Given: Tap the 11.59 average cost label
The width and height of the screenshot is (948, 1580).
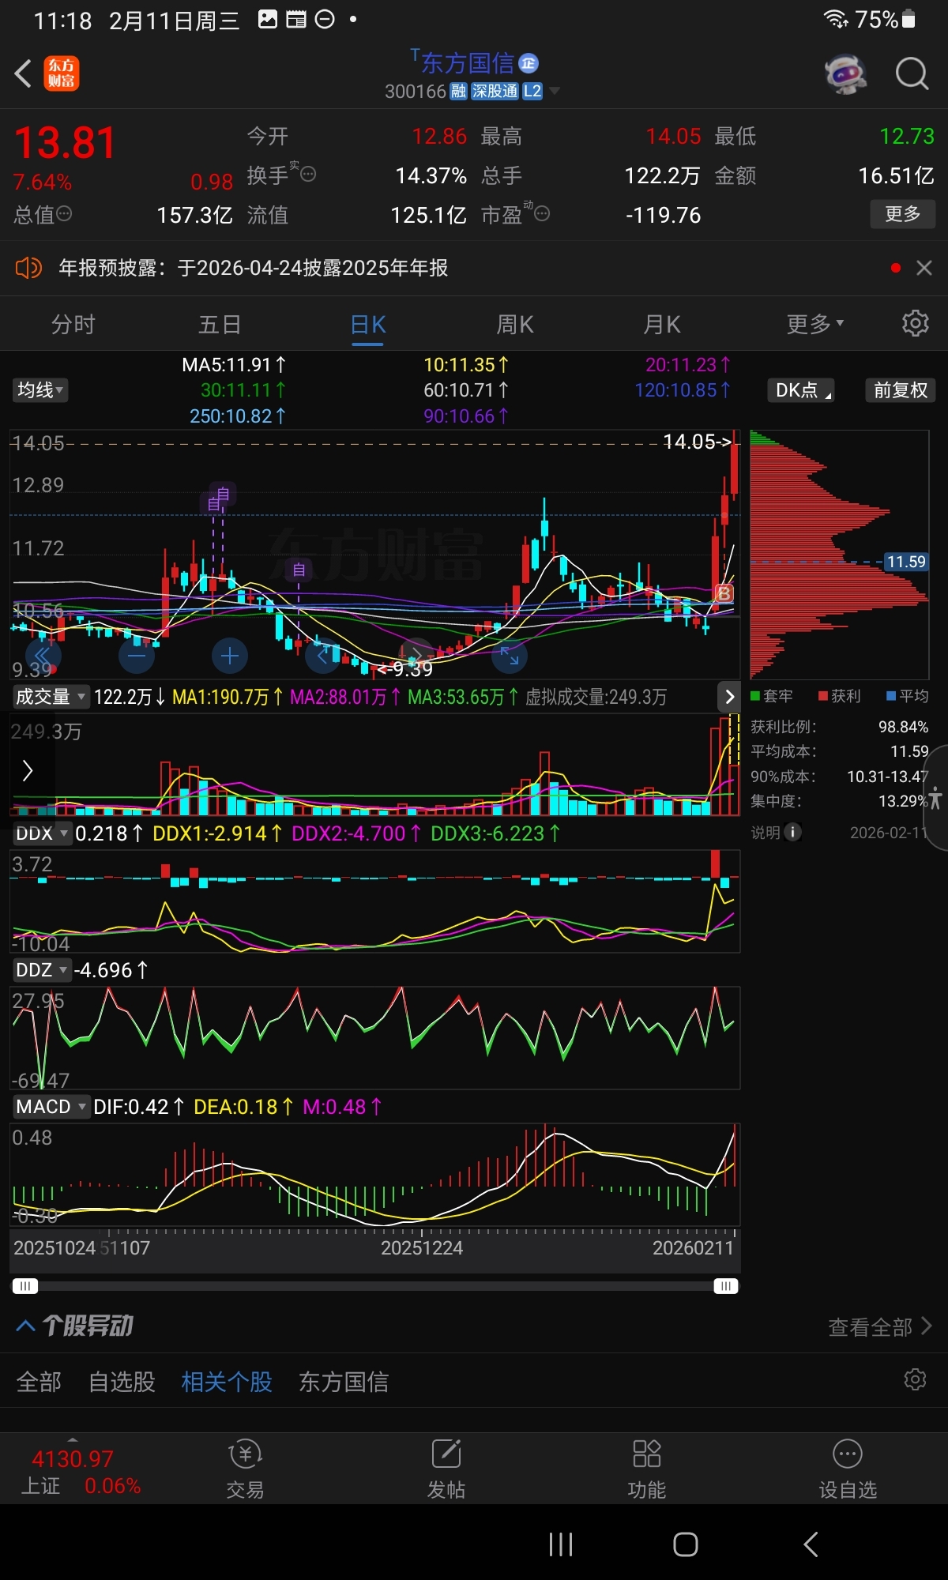Looking at the screenshot, I should [x=905, y=562].
